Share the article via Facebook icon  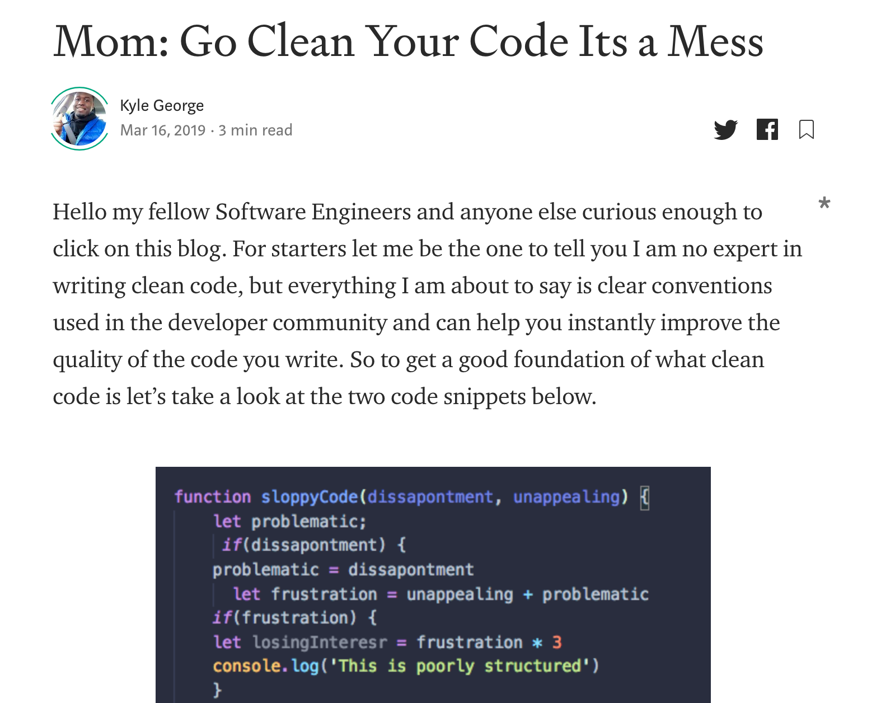tap(767, 129)
